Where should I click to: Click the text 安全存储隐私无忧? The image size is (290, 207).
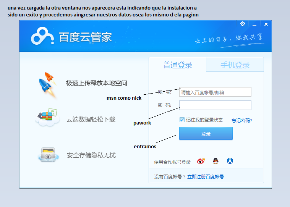pyautogui.click(x=91, y=155)
